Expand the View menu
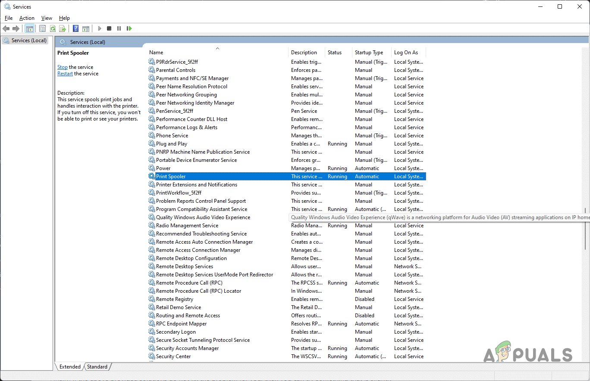Image resolution: width=590 pixels, height=381 pixels. [x=47, y=18]
